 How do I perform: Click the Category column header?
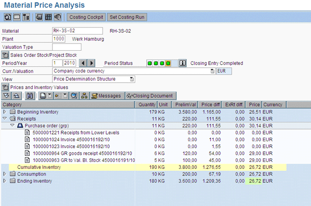(68, 105)
